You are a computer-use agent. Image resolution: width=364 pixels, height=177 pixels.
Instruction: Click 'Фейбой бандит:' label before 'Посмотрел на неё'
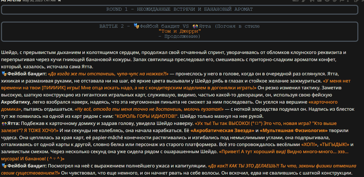click(27, 166)
